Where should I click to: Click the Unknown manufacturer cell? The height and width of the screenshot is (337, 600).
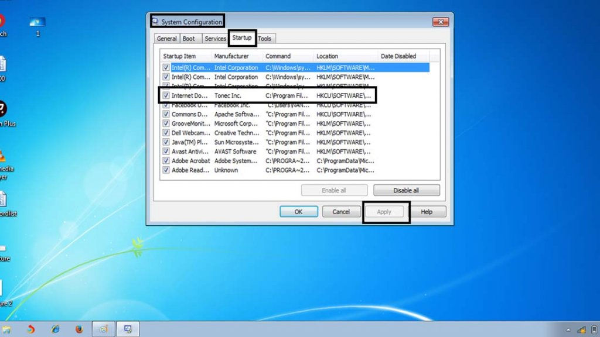click(226, 170)
